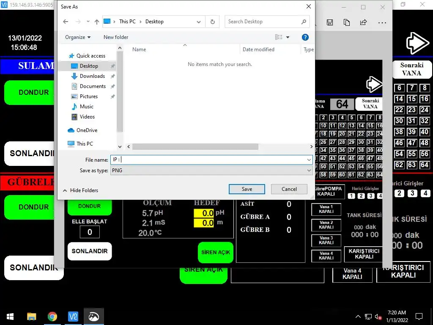
Task: Open the three-dots more options menu
Action: (x=382, y=23)
